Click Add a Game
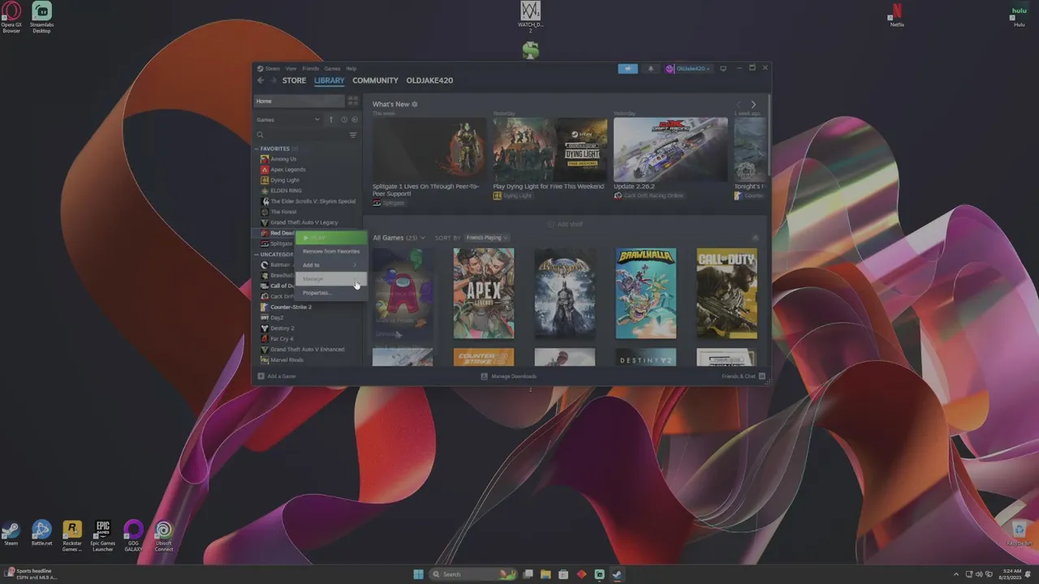Viewport: 1039px width, 584px height. (x=277, y=376)
